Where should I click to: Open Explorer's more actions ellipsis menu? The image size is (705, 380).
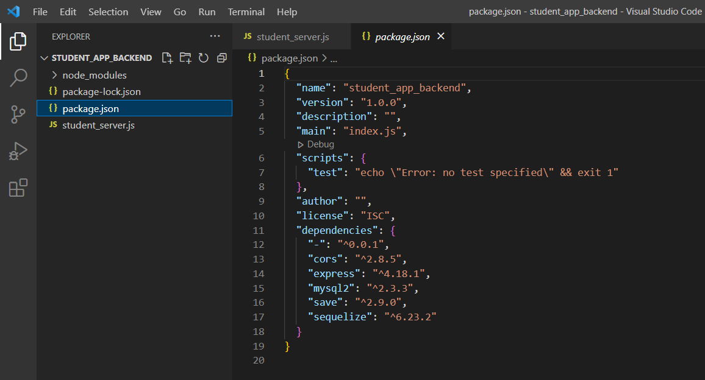(215, 37)
